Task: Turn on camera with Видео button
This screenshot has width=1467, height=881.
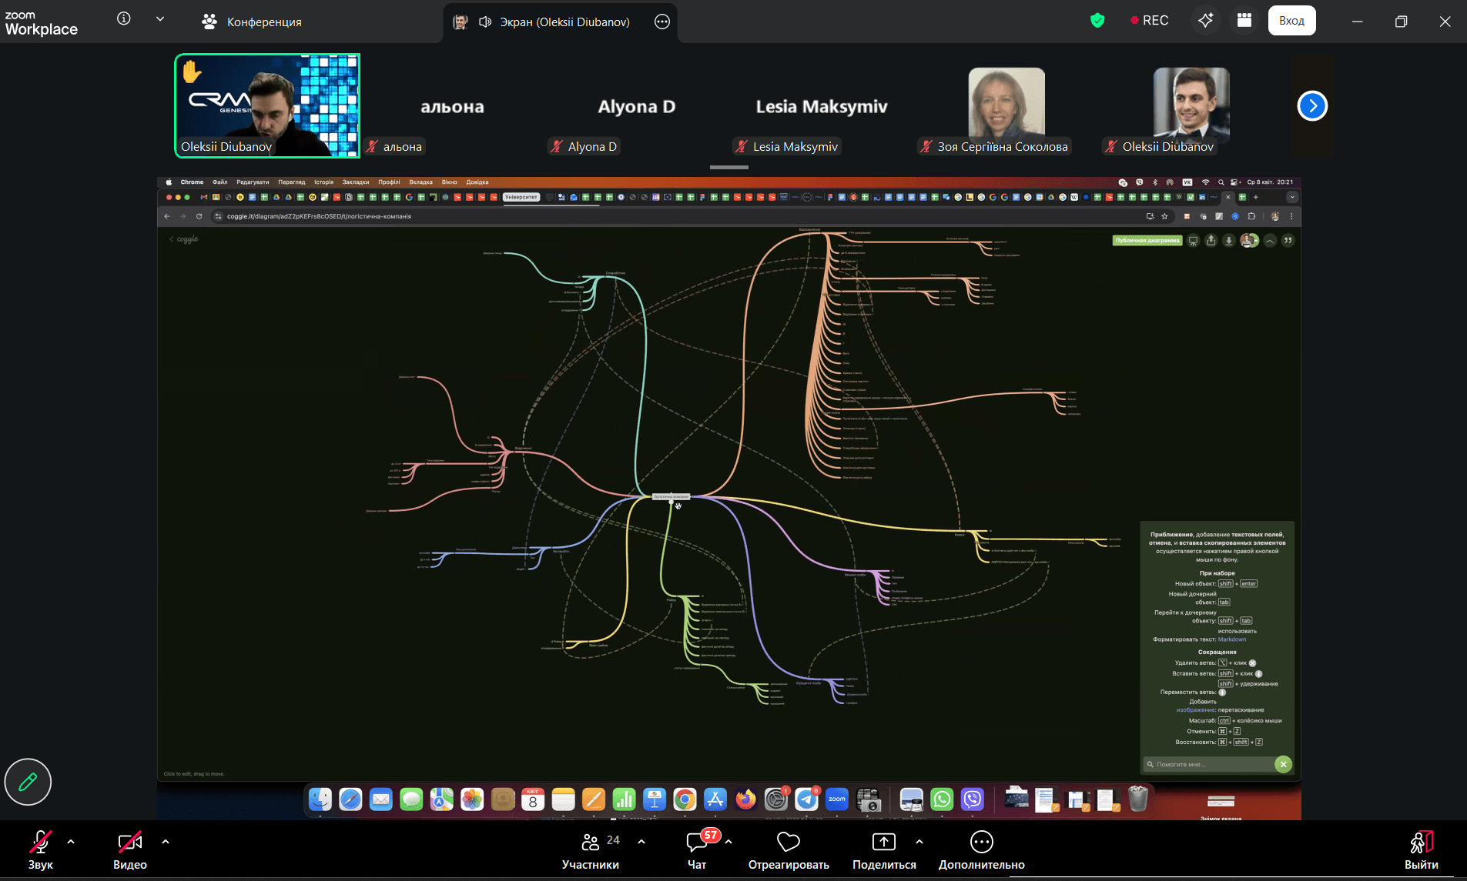Action: click(x=129, y=843)
